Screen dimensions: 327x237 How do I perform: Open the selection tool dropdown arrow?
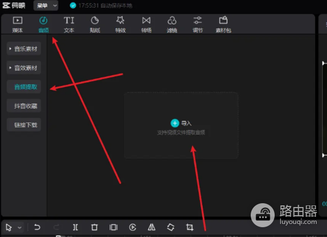coord(20,227)
